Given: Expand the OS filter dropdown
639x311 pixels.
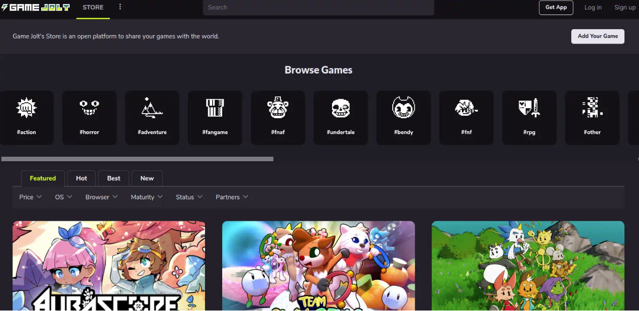Looking at the screenshot, I should pos(63,197).
